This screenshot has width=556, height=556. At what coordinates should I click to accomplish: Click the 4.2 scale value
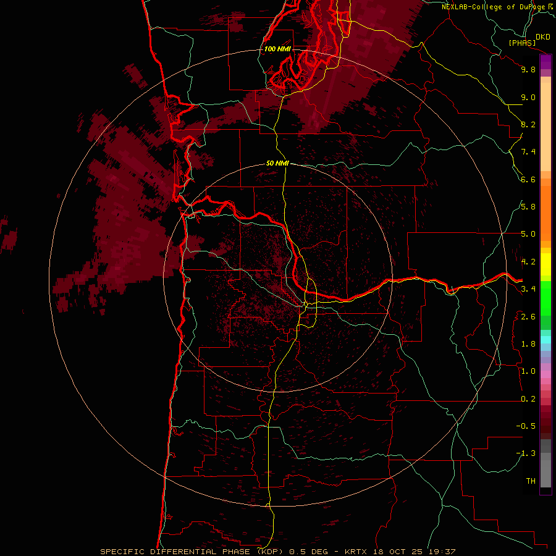528,262
